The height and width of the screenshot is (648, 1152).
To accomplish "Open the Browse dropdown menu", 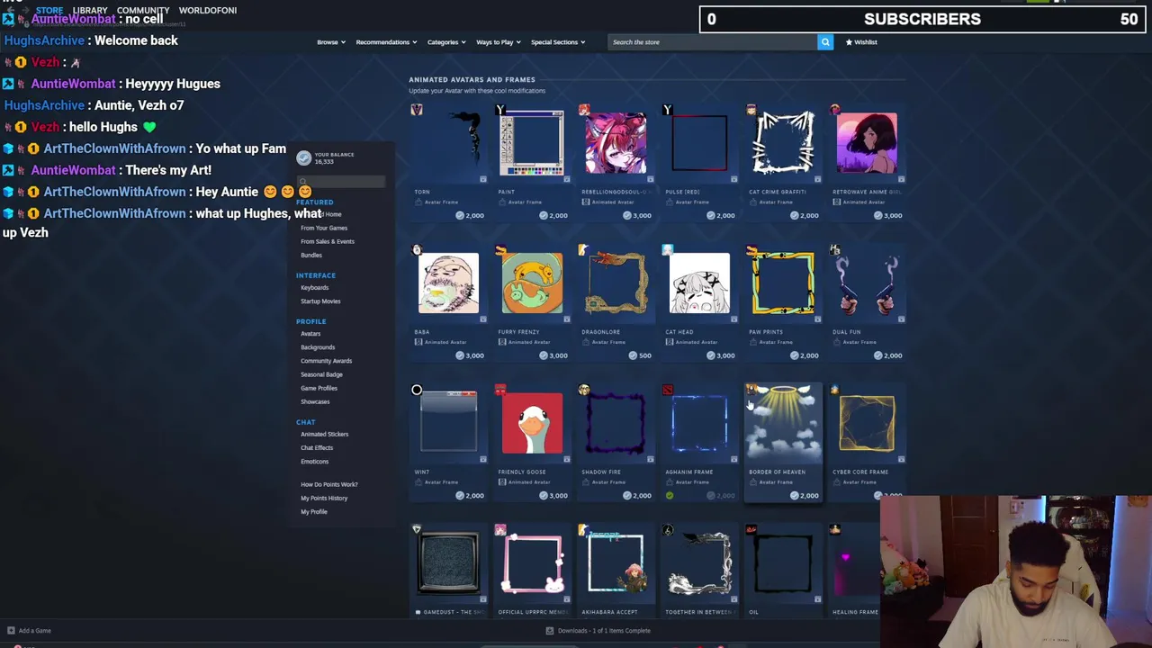I will pos(330,42).
